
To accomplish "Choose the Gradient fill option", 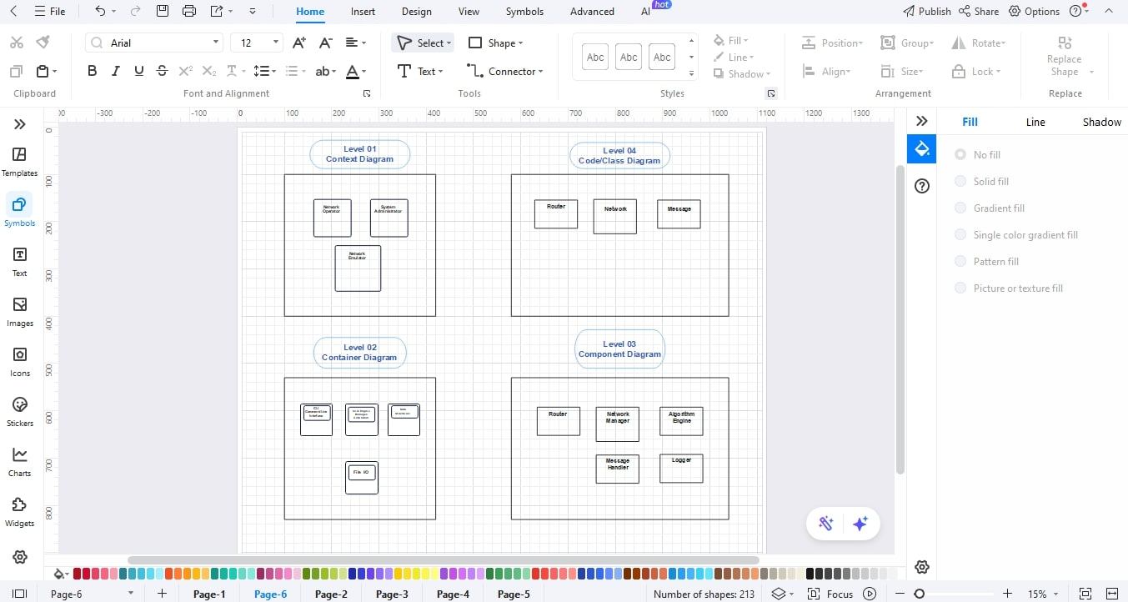I will [x=996, y=208].
